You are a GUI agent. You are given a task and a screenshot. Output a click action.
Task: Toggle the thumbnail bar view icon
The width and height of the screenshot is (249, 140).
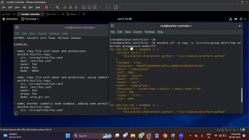(89, 7)
